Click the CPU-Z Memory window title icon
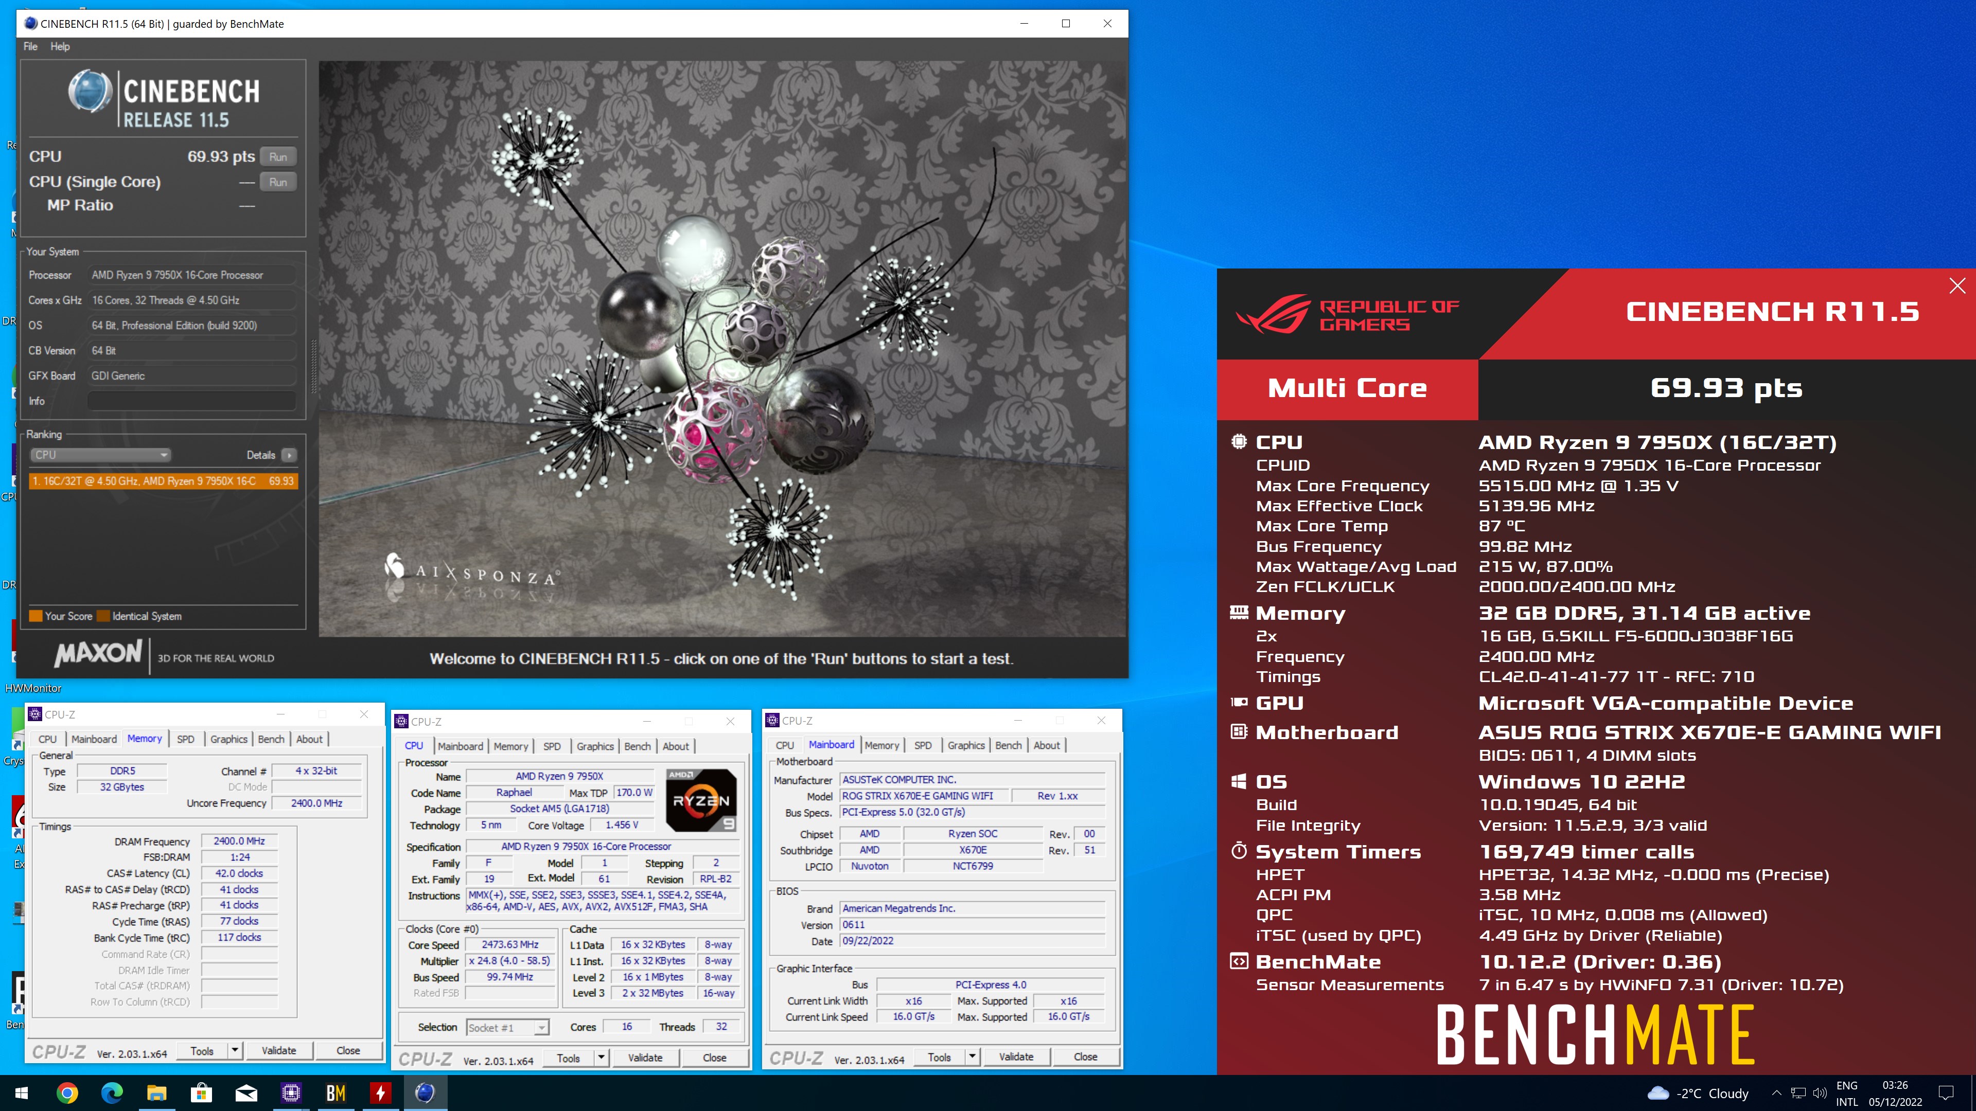The width and height of the screenshot is (1976, 1111). (36, 714)
